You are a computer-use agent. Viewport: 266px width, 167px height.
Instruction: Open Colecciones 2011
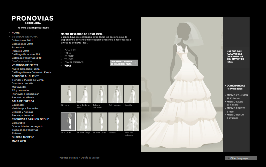[x=22, y=40]
